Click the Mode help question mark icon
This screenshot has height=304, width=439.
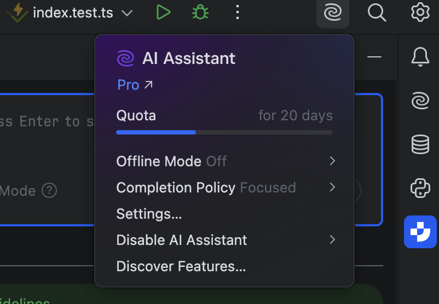[49, 191]
